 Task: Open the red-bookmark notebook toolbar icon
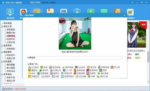pyautogui.click(x=50, y=11)
